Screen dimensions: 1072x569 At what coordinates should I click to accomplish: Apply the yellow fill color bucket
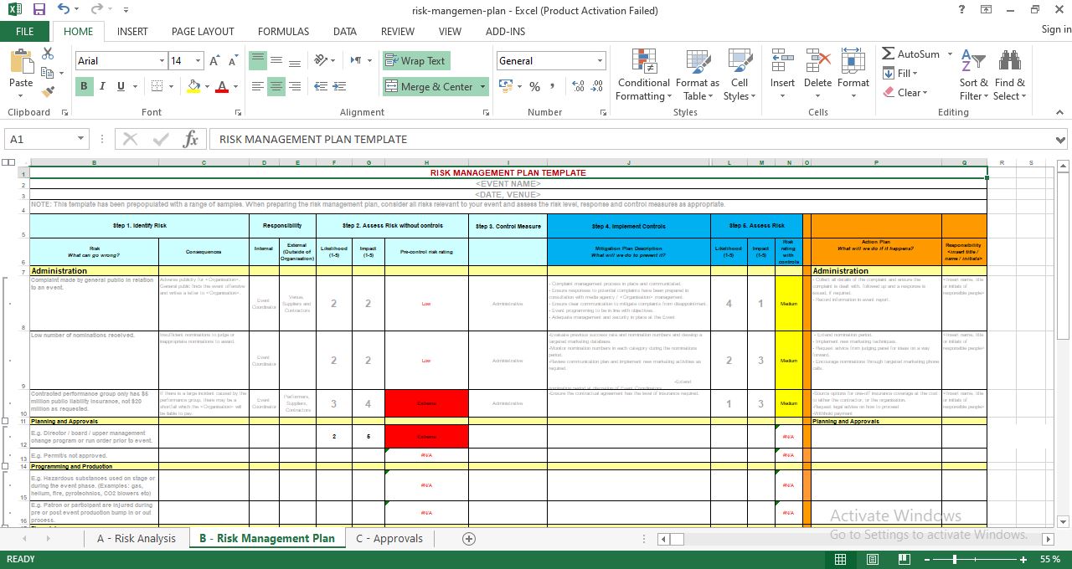click(x=193, y=86)
